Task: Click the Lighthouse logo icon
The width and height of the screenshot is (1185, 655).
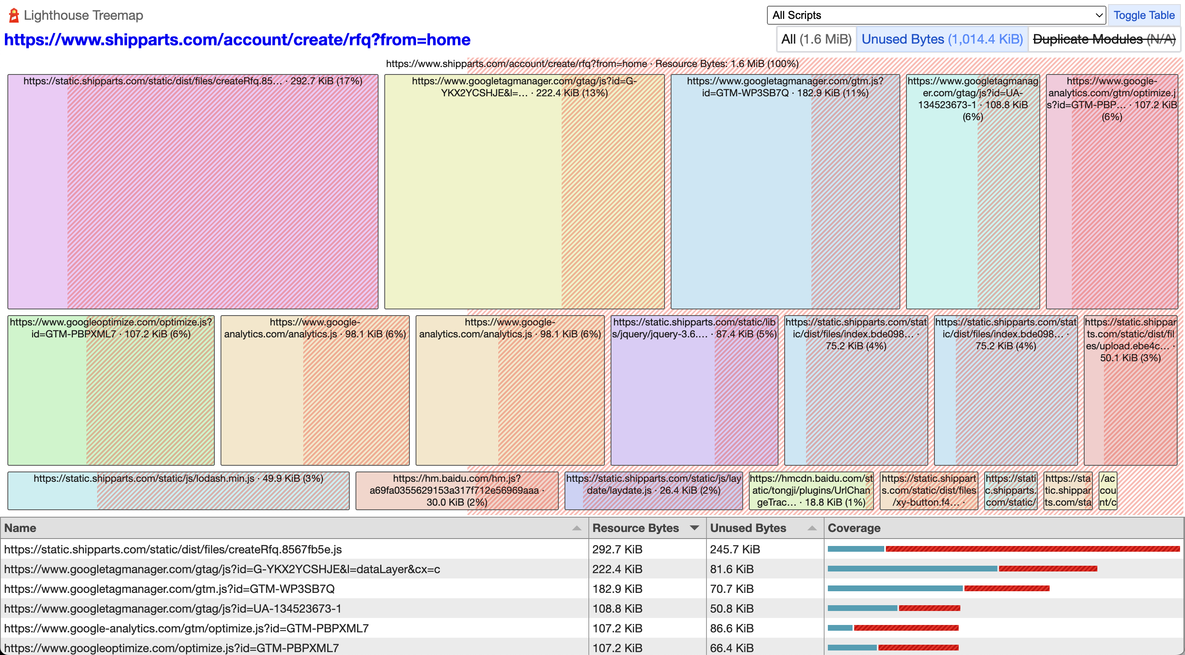Action: coord(14,15)
